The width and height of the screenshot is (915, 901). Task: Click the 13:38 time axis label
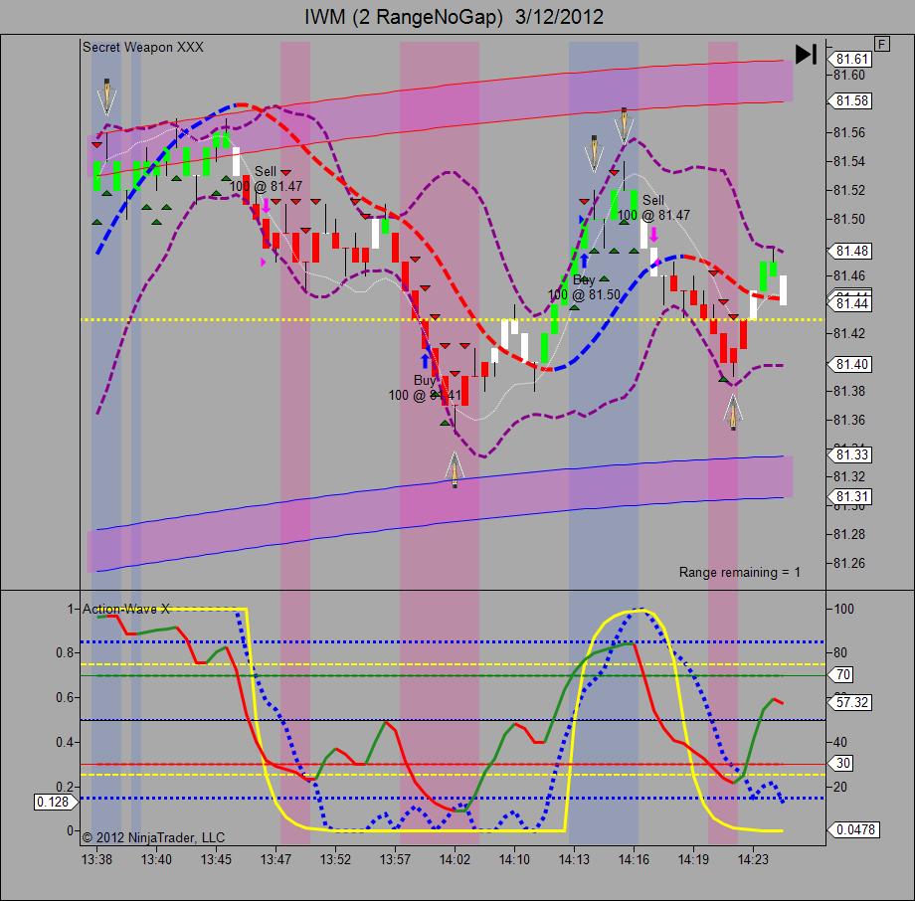coord(96,859)
